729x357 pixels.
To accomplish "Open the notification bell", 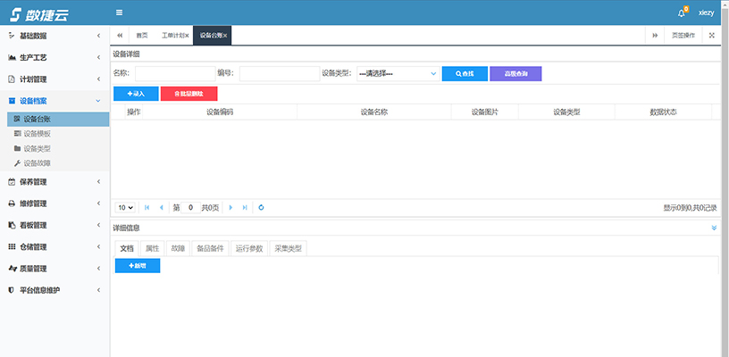I will click(x=682, y=13).
